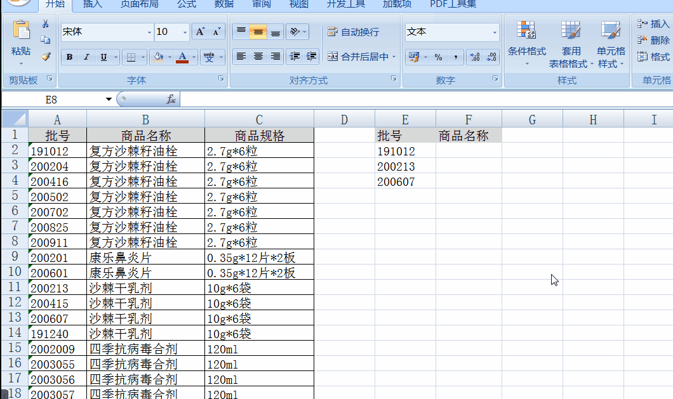The image size is (673, 399).
Task: Click the Cut (scissors) icon
Action: [45, 23]
